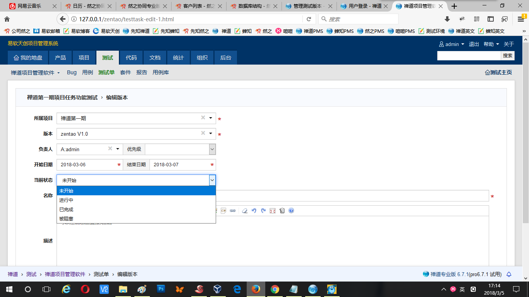Reload the current page
The image size is (529, 297).
pos(309,19)
